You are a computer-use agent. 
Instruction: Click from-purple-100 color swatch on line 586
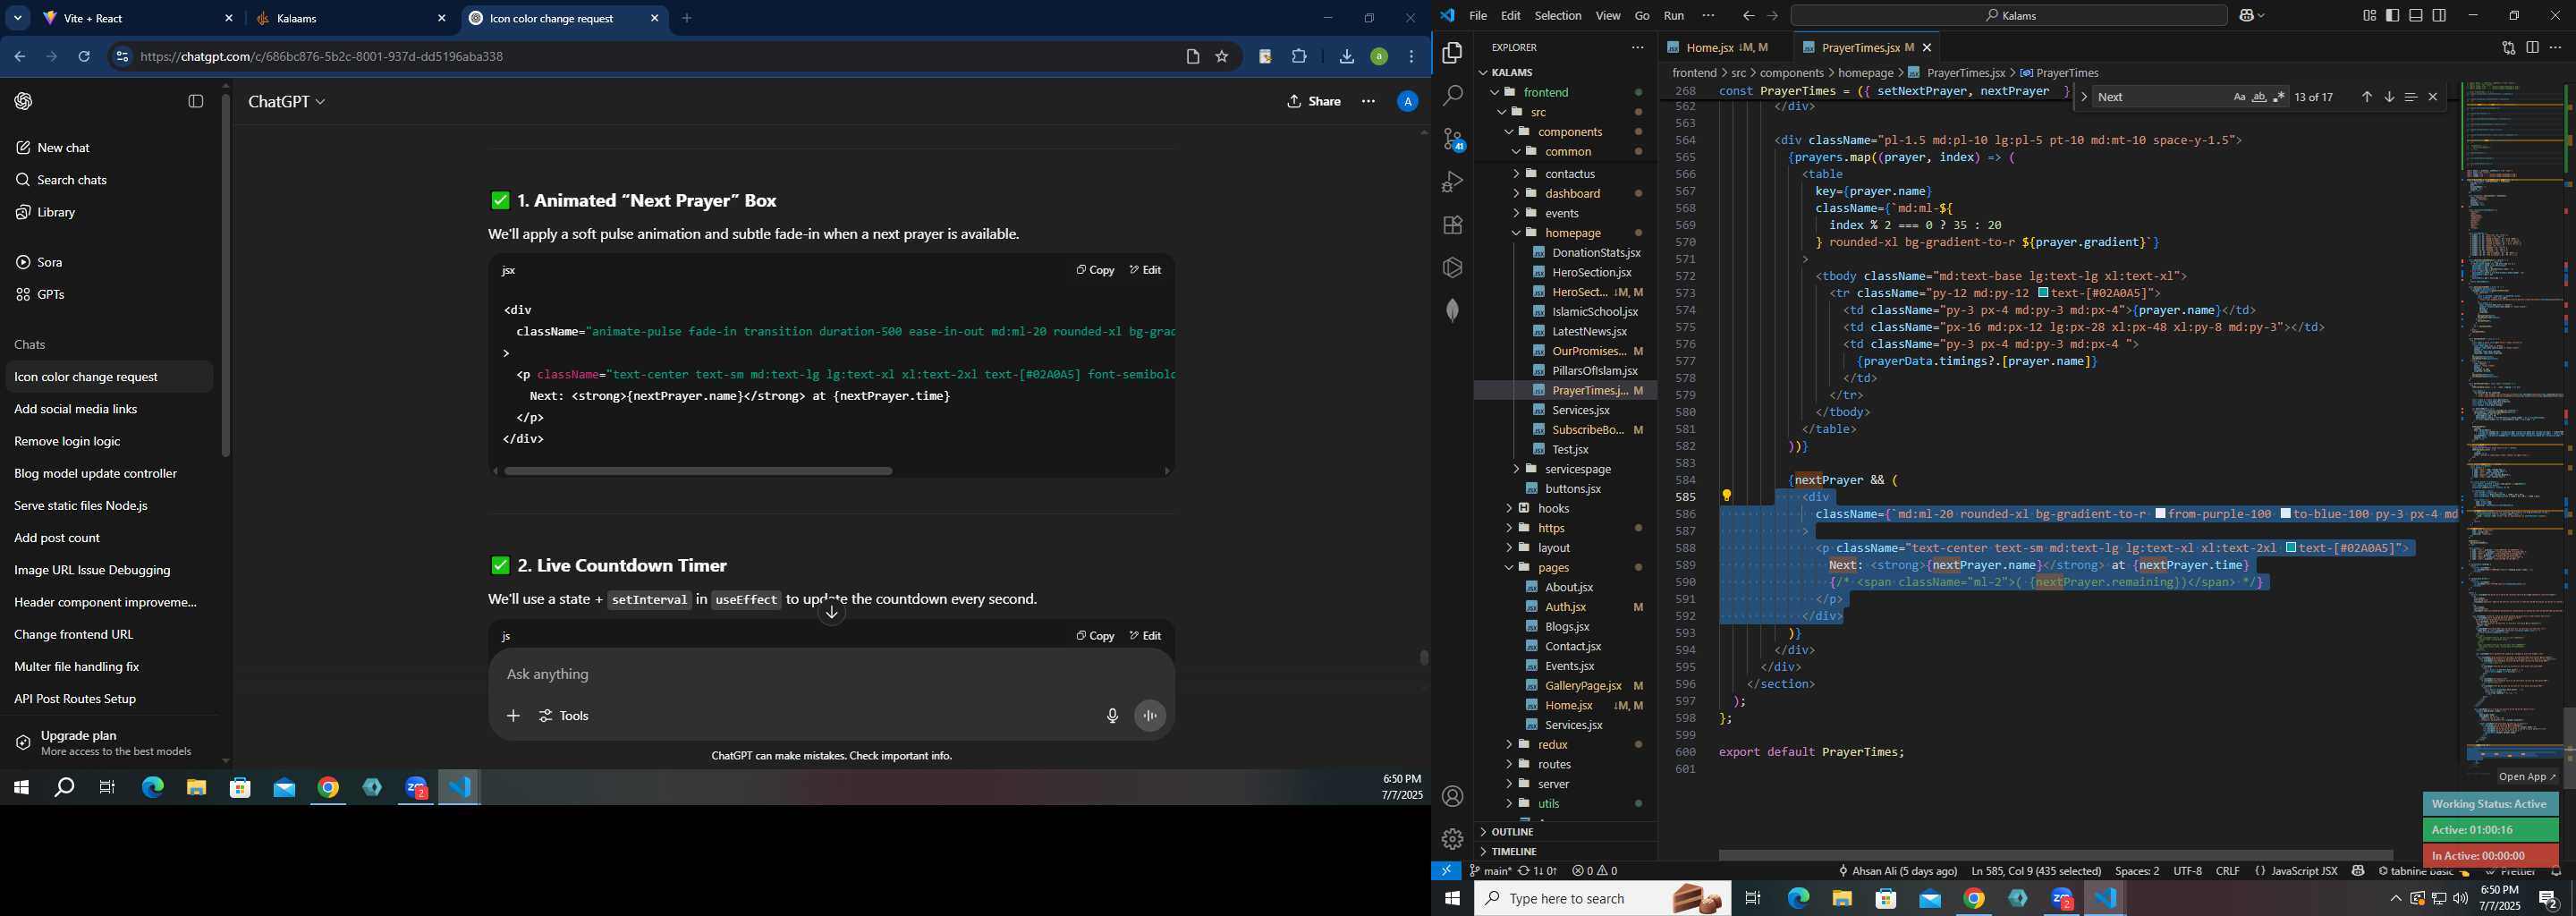click(2160, 514)
